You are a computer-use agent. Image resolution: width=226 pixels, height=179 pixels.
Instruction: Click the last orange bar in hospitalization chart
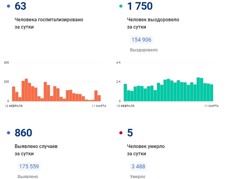[99, 98]
